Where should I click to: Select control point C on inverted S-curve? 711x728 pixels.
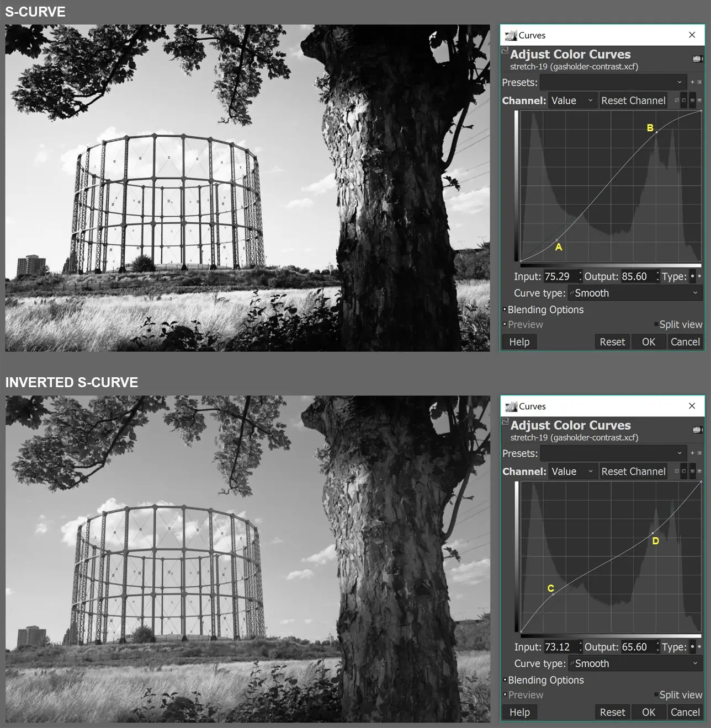(554, 594)
